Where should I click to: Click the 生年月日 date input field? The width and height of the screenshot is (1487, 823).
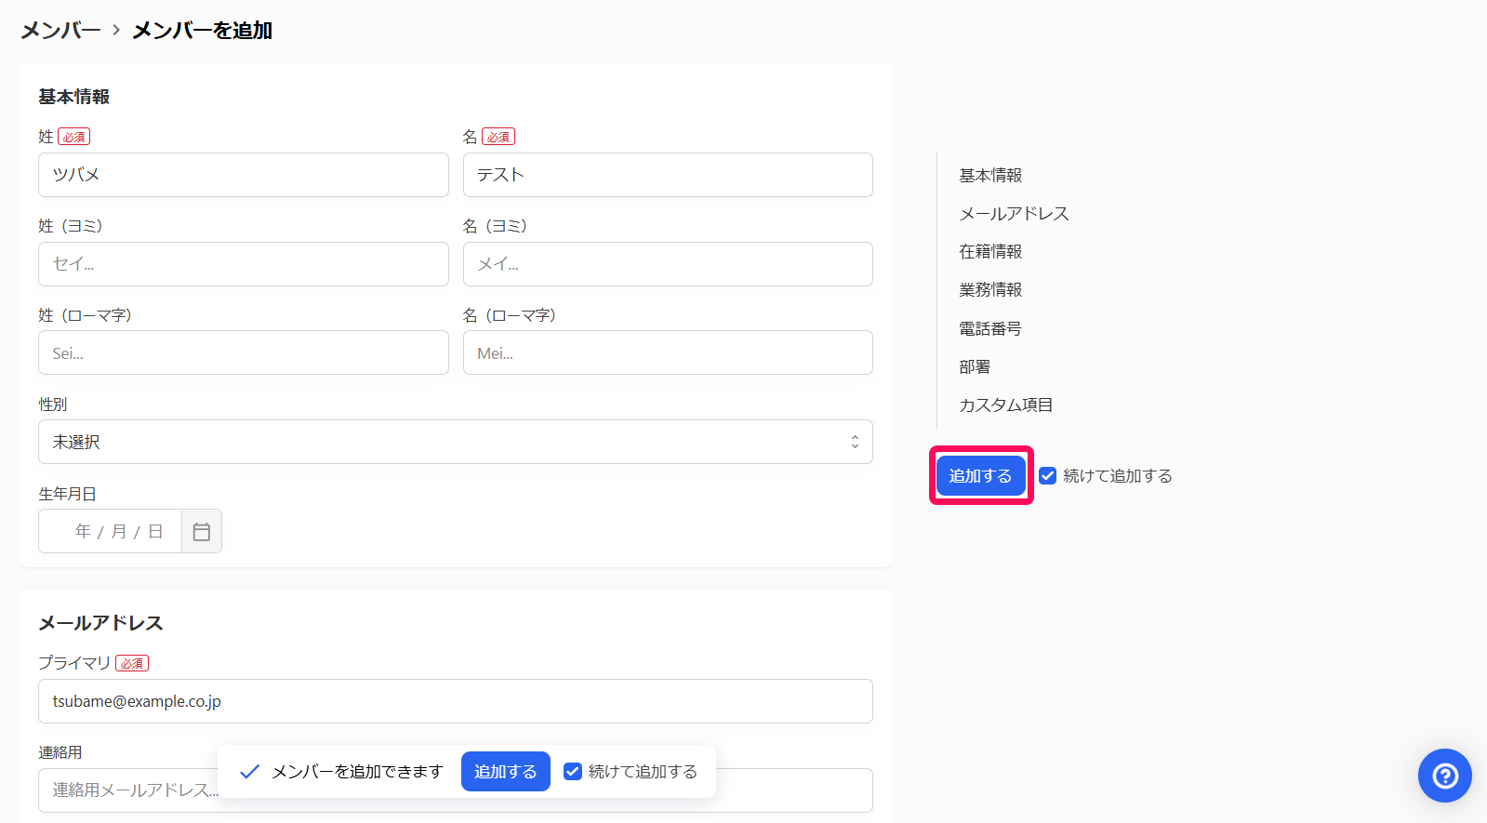[111, 531]
